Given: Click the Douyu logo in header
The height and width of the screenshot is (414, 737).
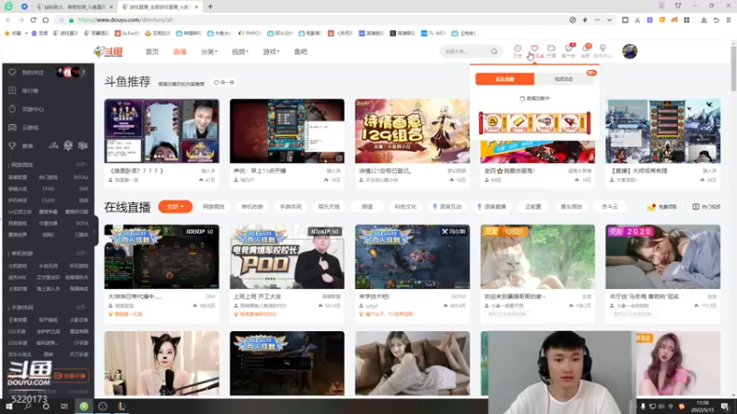Looking at the screenshot, I should pos(108,52).
